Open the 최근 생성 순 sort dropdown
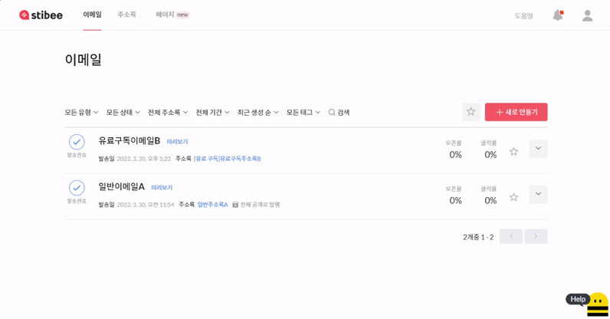 coord(257,113)
